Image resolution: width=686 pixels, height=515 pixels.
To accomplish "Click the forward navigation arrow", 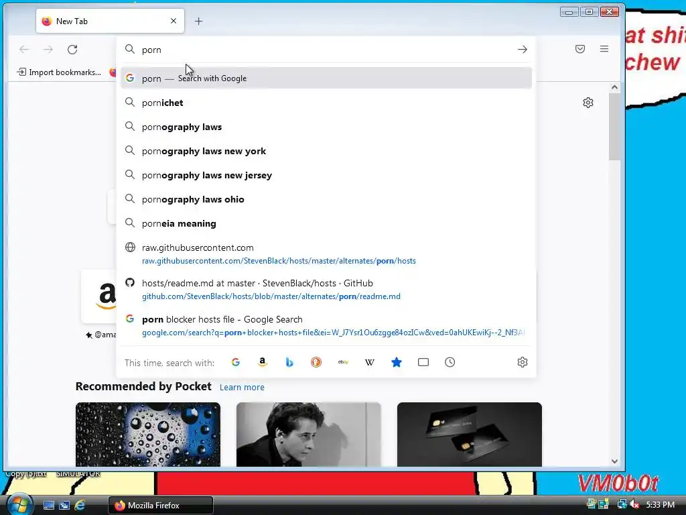I will 48,50.
